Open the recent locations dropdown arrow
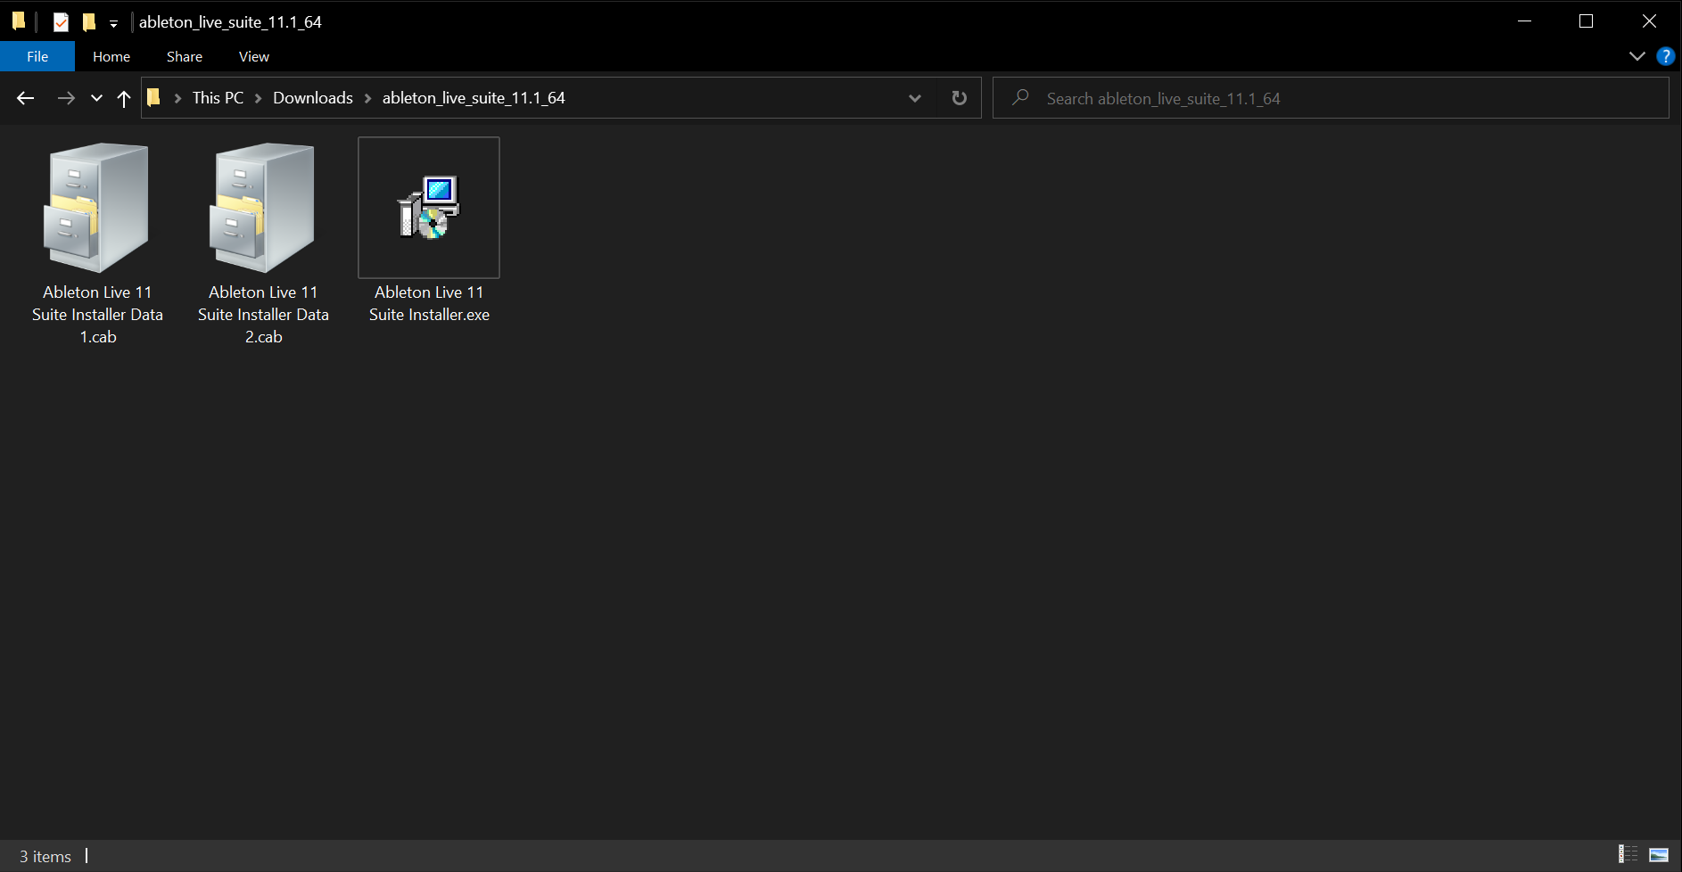Image resolution: width=1682 pixels, height=872 pixels. tap(96, 98)
